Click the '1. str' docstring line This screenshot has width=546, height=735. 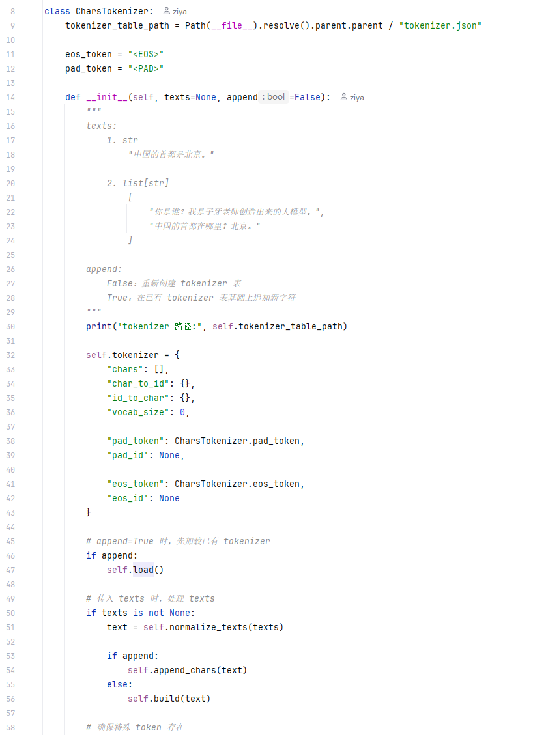point(122,140)
